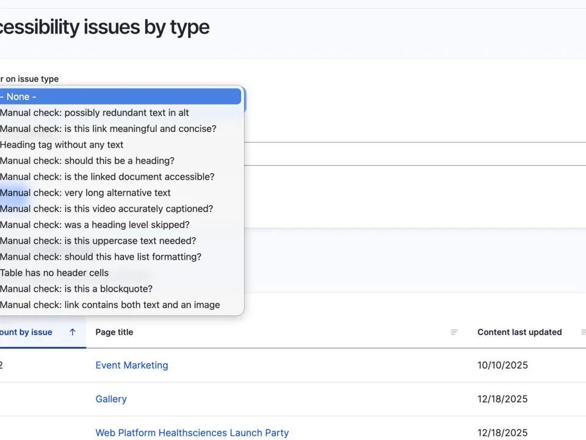This screenshot has width=586, height=440.
Task: Open the Gallery page link
Action: pyautogui.click(x=111, y=398)
